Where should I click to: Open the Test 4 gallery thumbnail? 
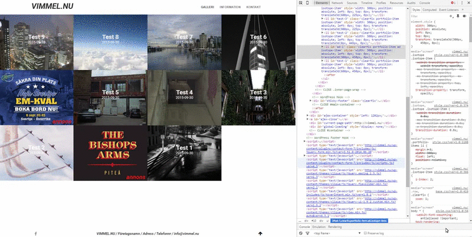tap(184, 97)
